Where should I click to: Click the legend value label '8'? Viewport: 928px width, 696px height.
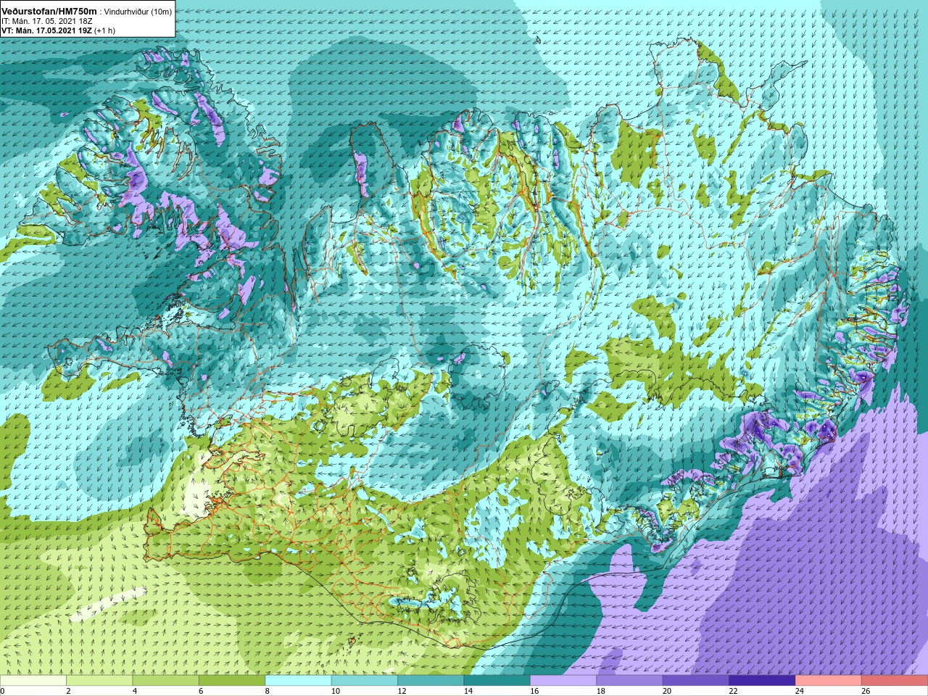tap(268, 691)
